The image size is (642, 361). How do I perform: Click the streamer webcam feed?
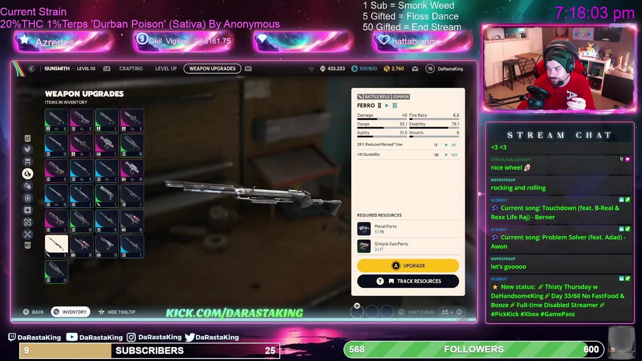559,68
